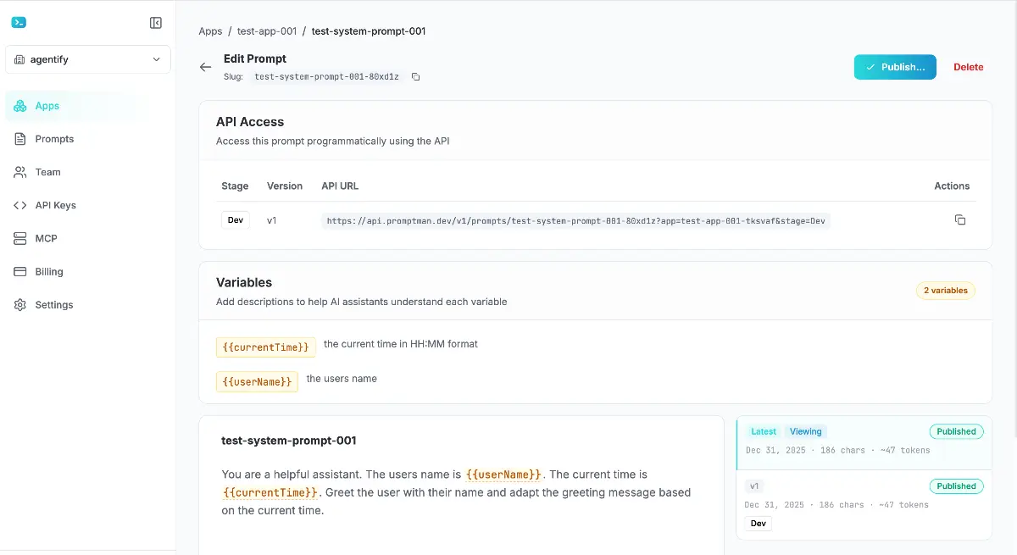Screen dimensions: 1017x555
Task: Click the 2 variables badge
Action: pyautogui.click(x=945, y=291)
